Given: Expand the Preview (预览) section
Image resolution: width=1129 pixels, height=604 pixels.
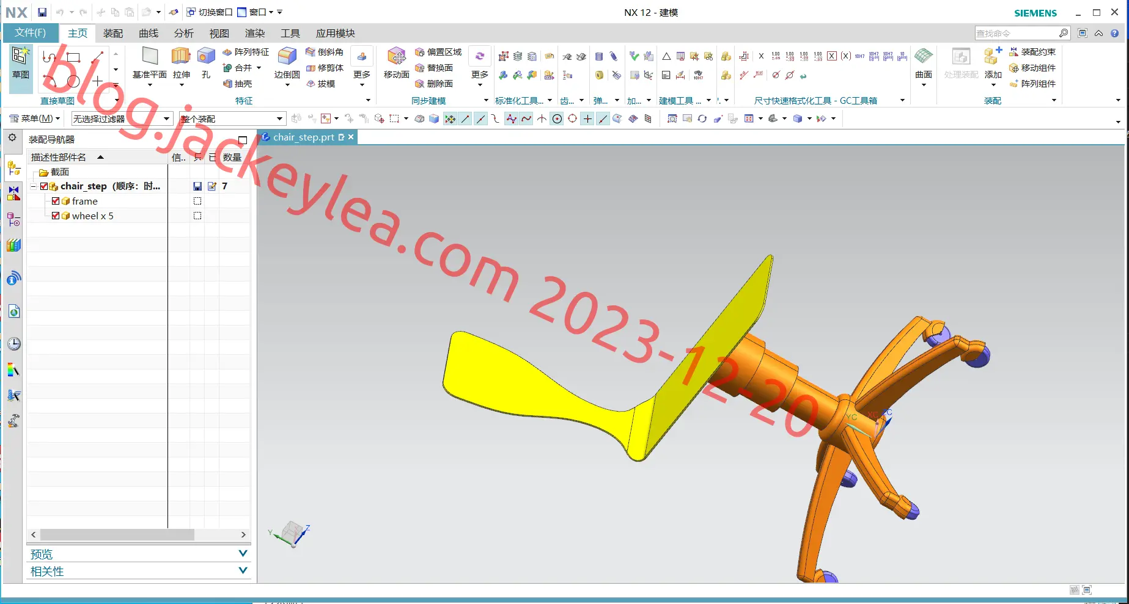Looking at the screenshot, I should click(x=139, y=554).
